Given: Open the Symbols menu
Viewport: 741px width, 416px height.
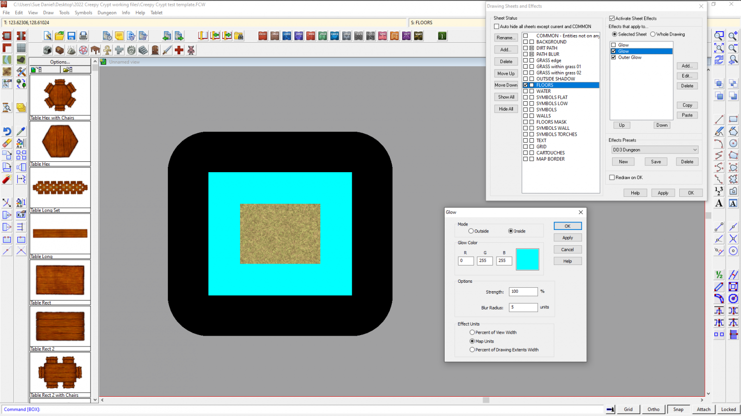Looking at the screenshot, I should [x=83, y=13].
